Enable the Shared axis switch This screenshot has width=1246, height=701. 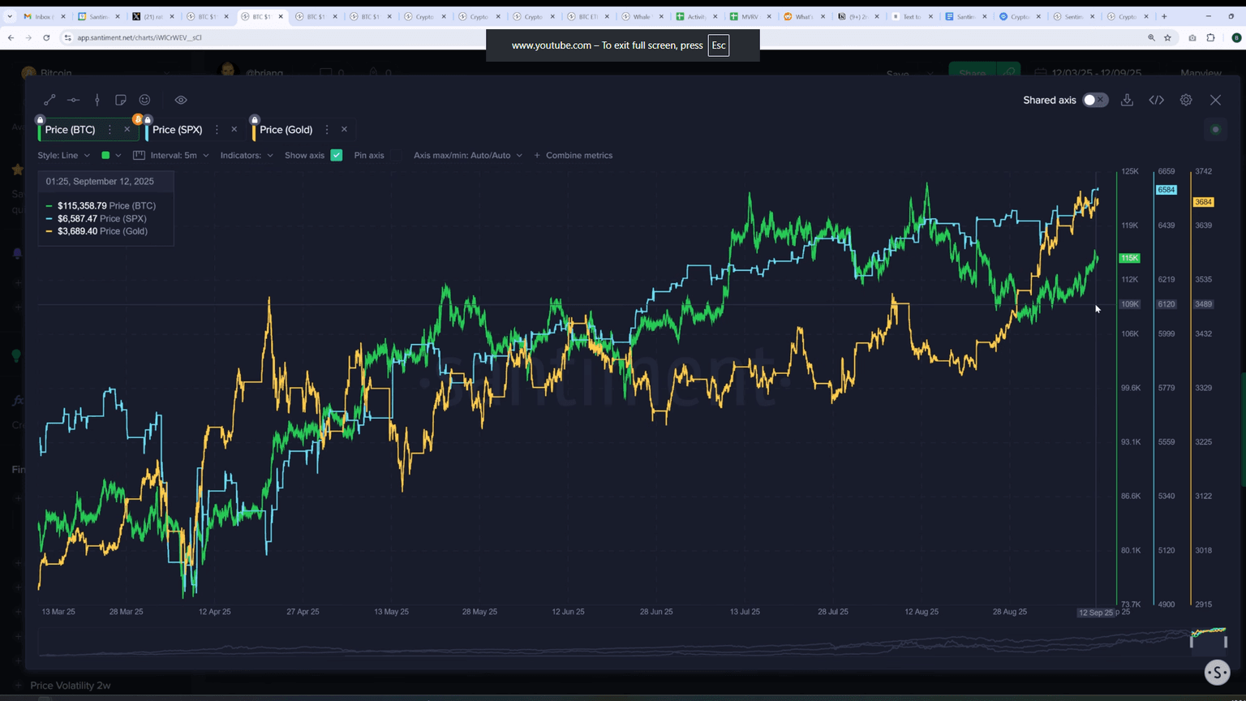tap(1094, 100)
